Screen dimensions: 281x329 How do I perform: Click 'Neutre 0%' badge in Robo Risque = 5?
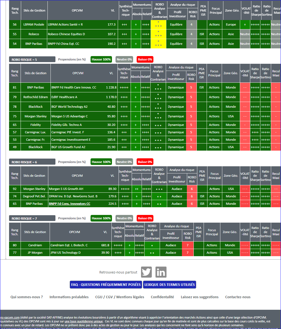(x=124, y=59)
